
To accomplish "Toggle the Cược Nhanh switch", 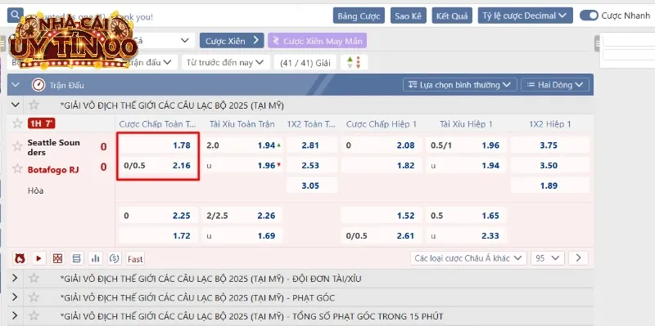I will pyautogui.click(x=589, y=16).
